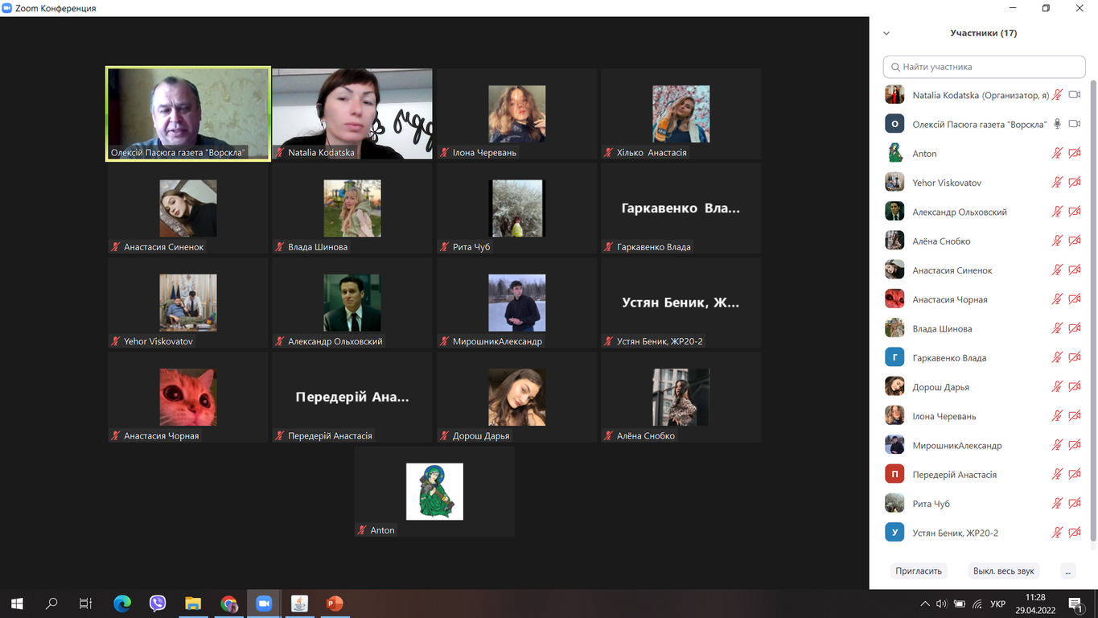This screenshot has height=618, width=1098.
Task: Select Дорош Дарья in participants list
Action: (984, 387)
